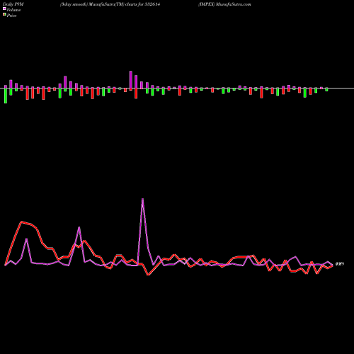354x354 pixels.
Task: Click the Price legend color swatch
Action: 4,14
